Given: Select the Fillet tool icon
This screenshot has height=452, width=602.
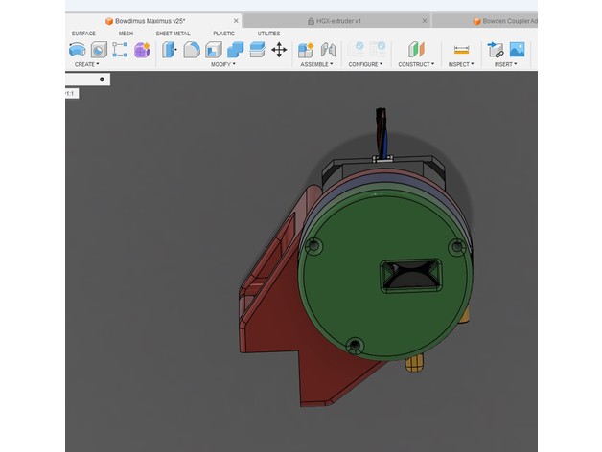Looking at the screenshot, I should pos(192,49).
